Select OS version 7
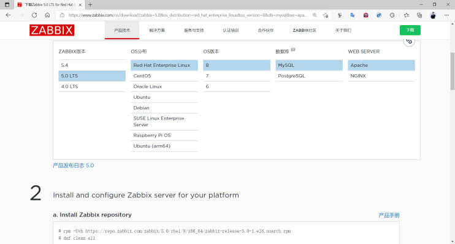 tap(237, 76)
